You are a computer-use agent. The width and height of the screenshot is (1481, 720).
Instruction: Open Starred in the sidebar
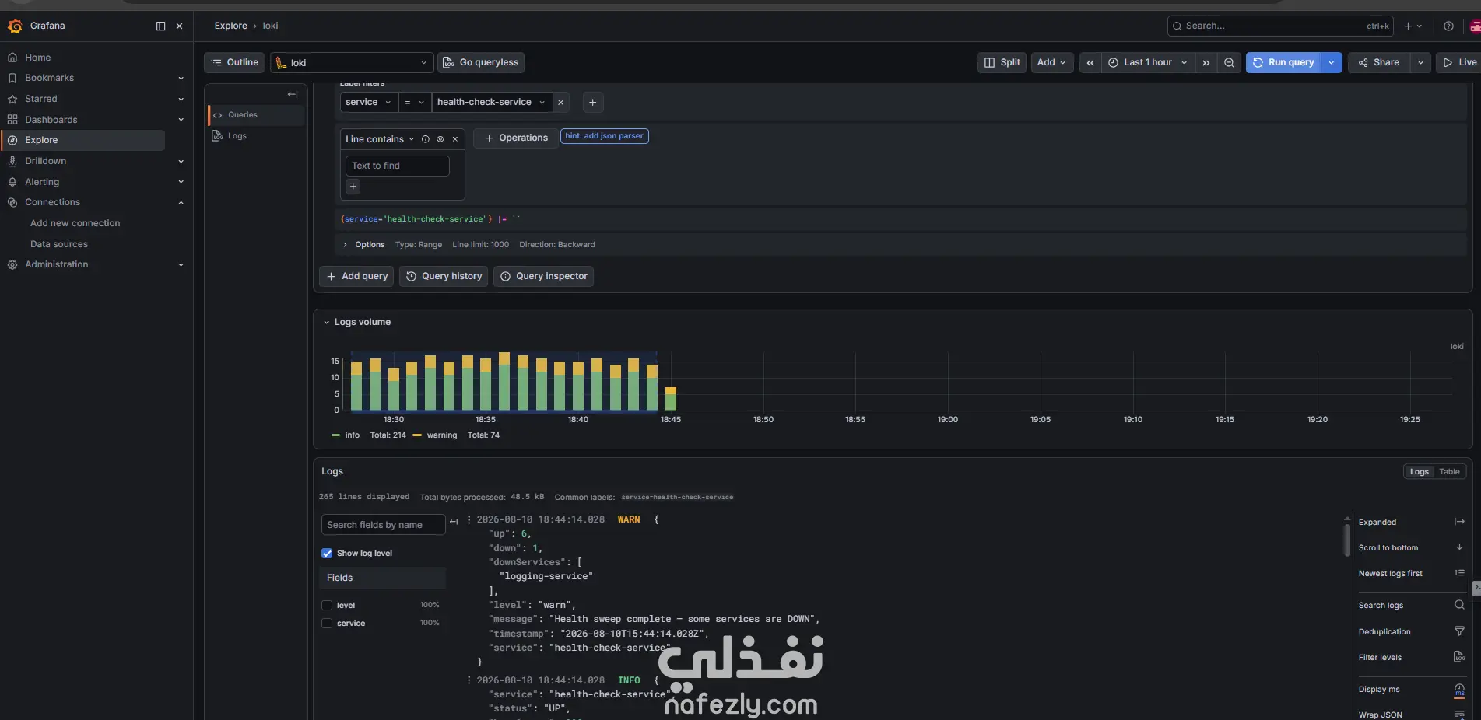[x=40, y=99]
